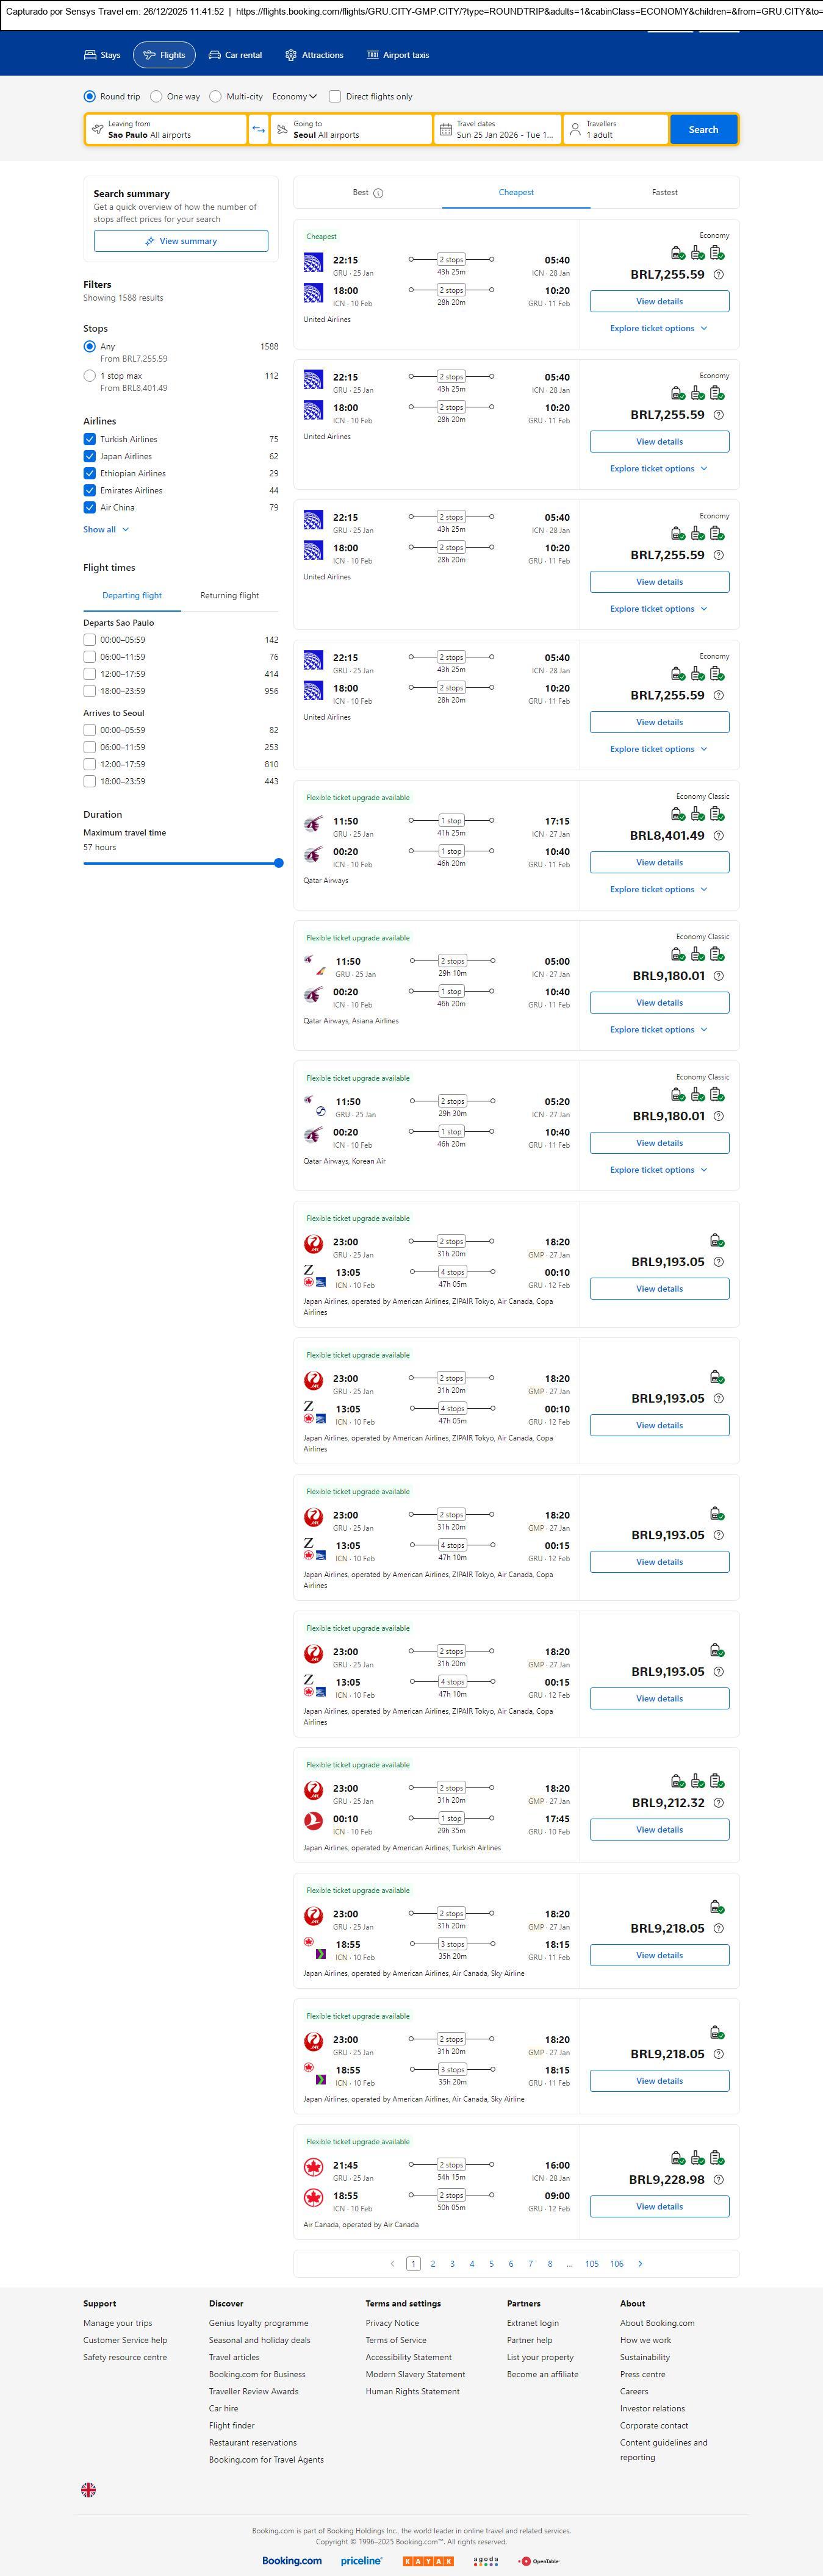
Task: Click the maximum travel time slider handle
Action: [x=278, y=863]
